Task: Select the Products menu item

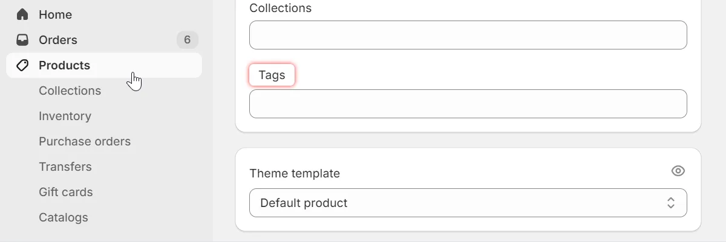Action: (x=64, y=65)
